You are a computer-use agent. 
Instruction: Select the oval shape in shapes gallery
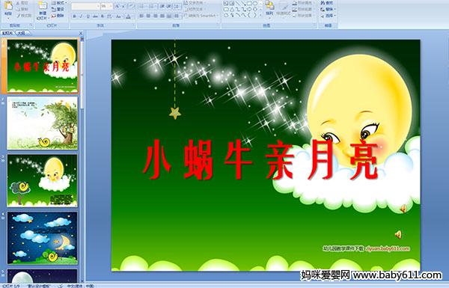click(255, 4)
